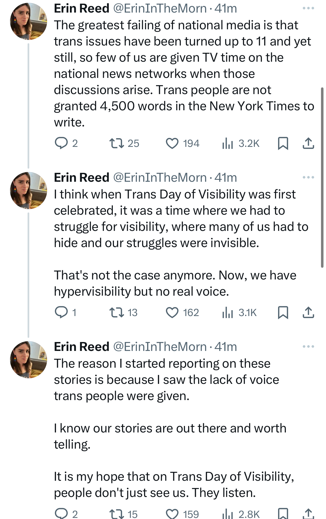Viewport: 326px width, 519px height.
Task: Open more options on the second tweet
Action: tap(308, 178)
